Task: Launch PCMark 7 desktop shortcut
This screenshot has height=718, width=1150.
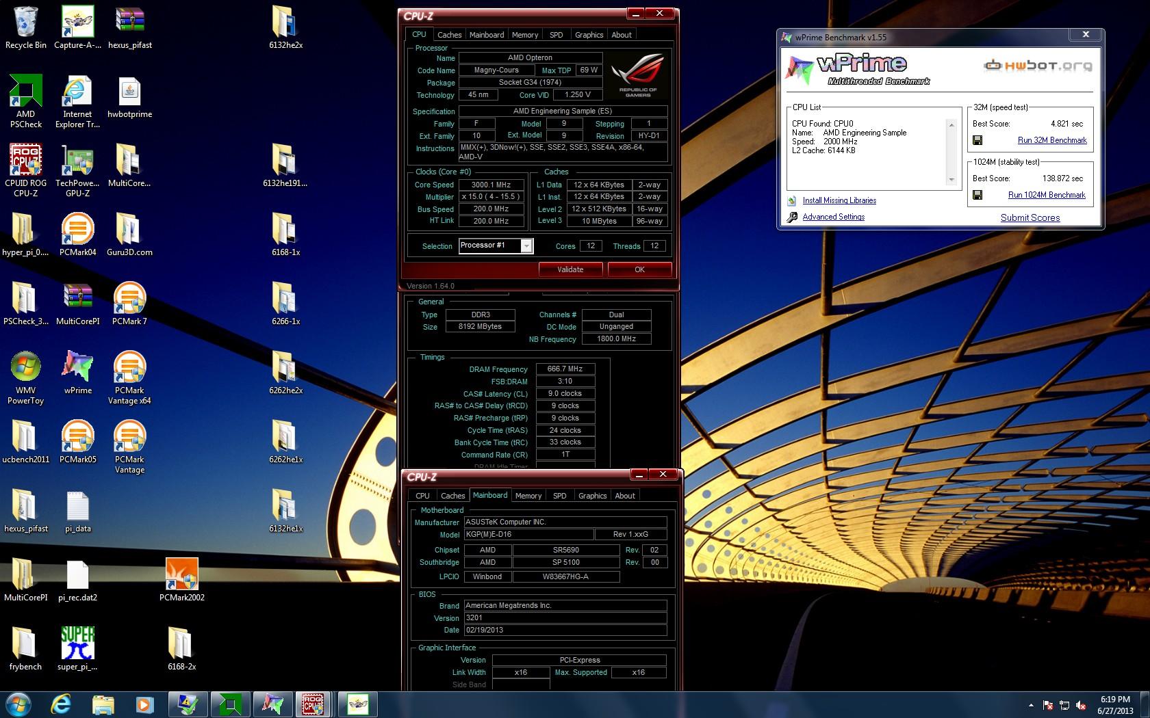Action: [129, 304]
